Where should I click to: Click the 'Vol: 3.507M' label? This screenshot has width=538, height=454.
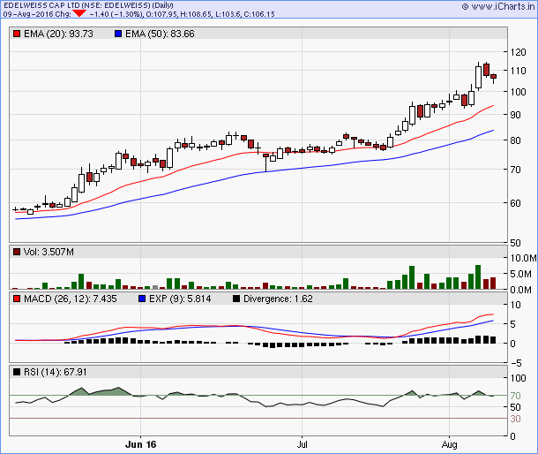point(49,252)
